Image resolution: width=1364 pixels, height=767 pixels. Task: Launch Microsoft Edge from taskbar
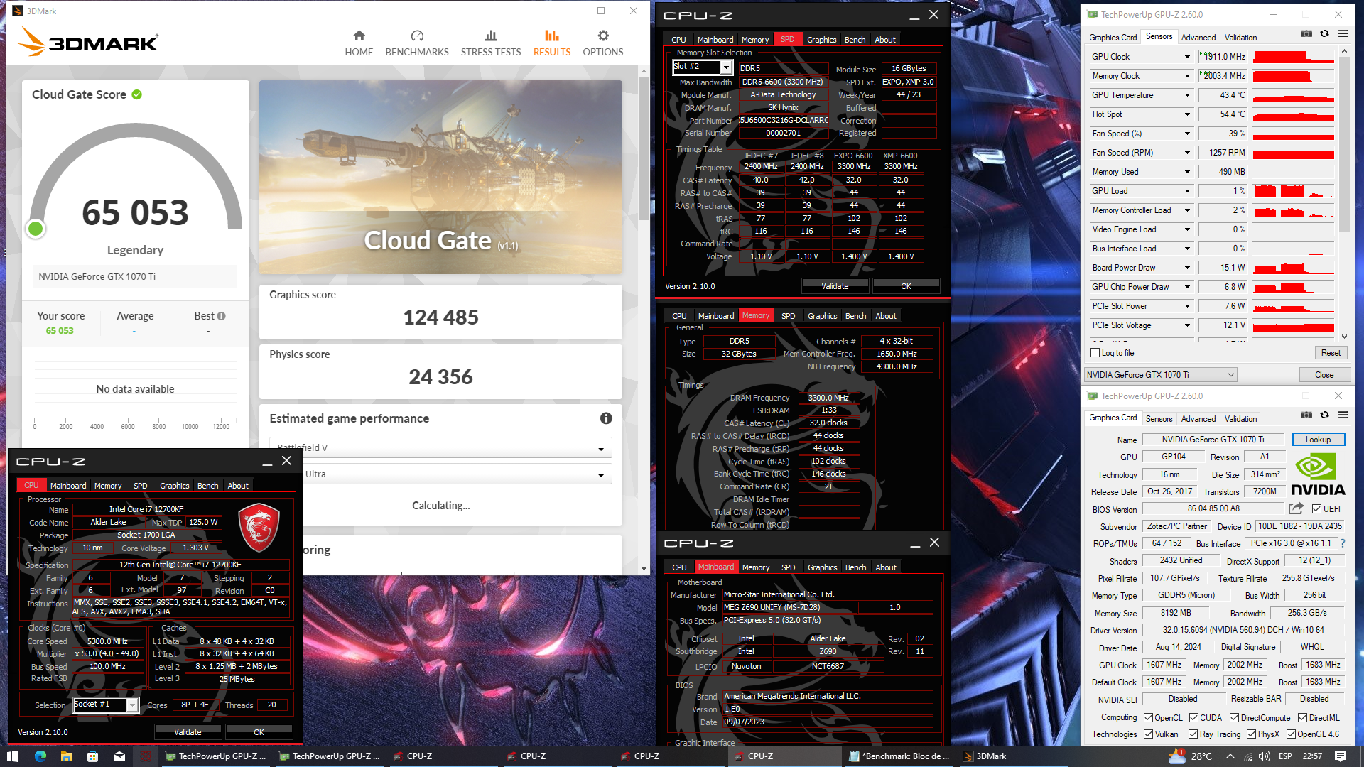[40, 756]
